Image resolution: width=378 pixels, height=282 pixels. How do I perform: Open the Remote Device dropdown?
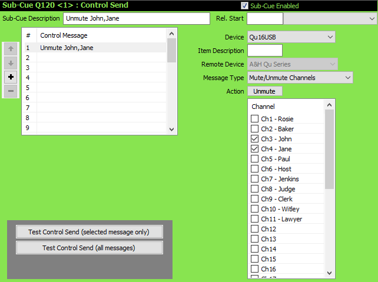(293, 64)
